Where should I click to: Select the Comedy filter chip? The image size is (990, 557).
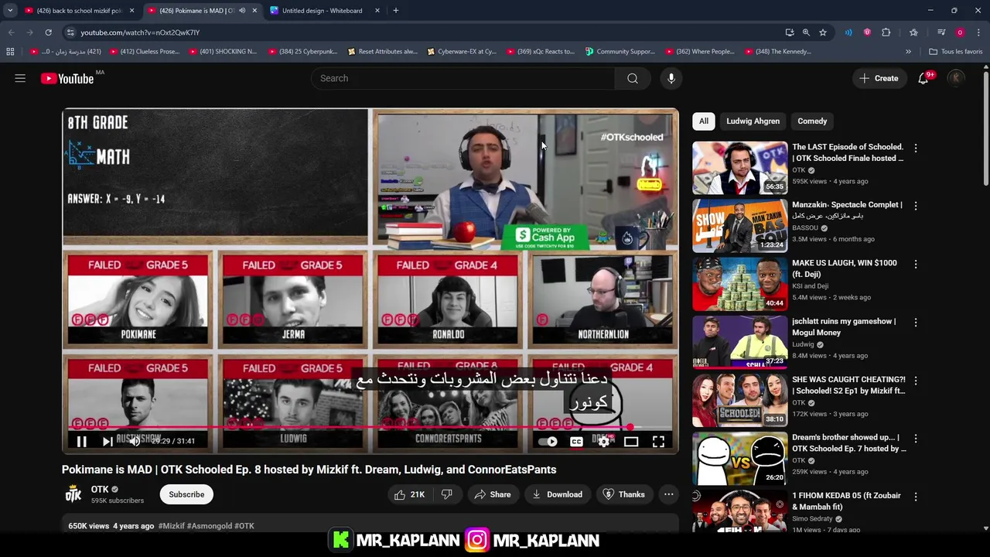pyautogui.click(x=812, y=121)
